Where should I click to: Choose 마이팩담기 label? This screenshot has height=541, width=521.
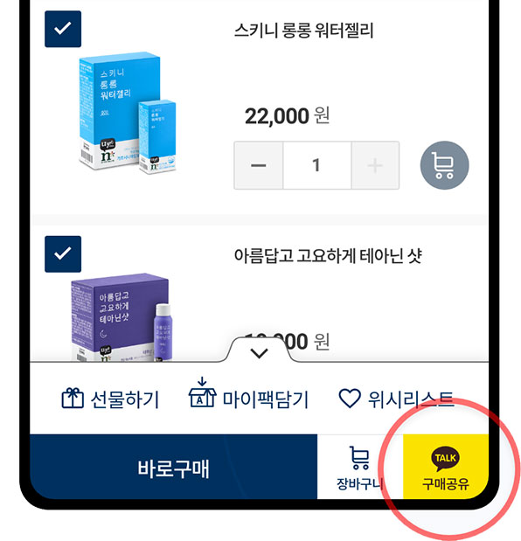(x=265, y=399)
